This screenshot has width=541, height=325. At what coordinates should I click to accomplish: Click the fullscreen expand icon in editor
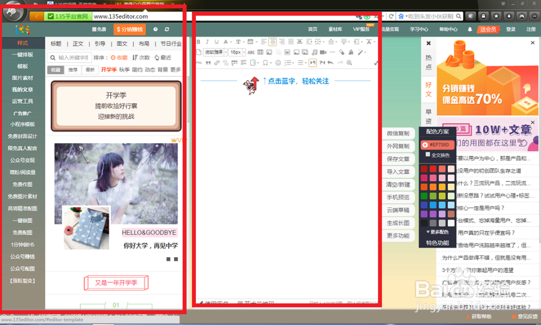[377, 63]
